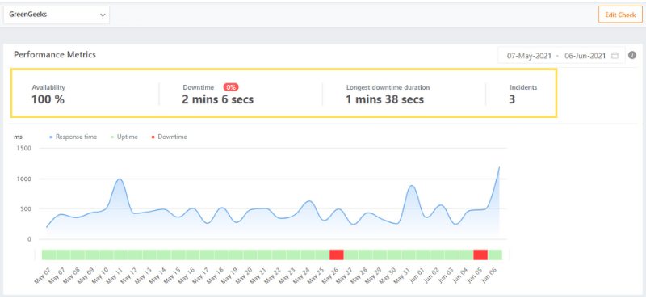Click the Incidents count 3
This screenshot has width=646, height=299.
point(512,99)
